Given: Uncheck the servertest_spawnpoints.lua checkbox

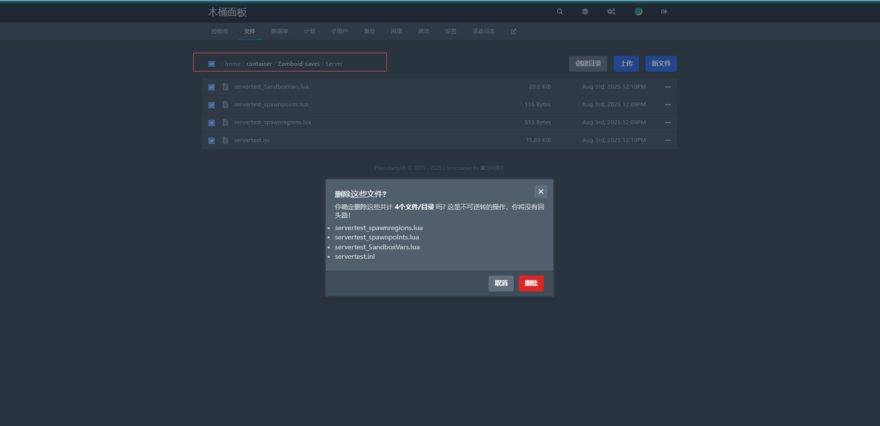Looking at the screenshot, I should [x=212, y=105].
